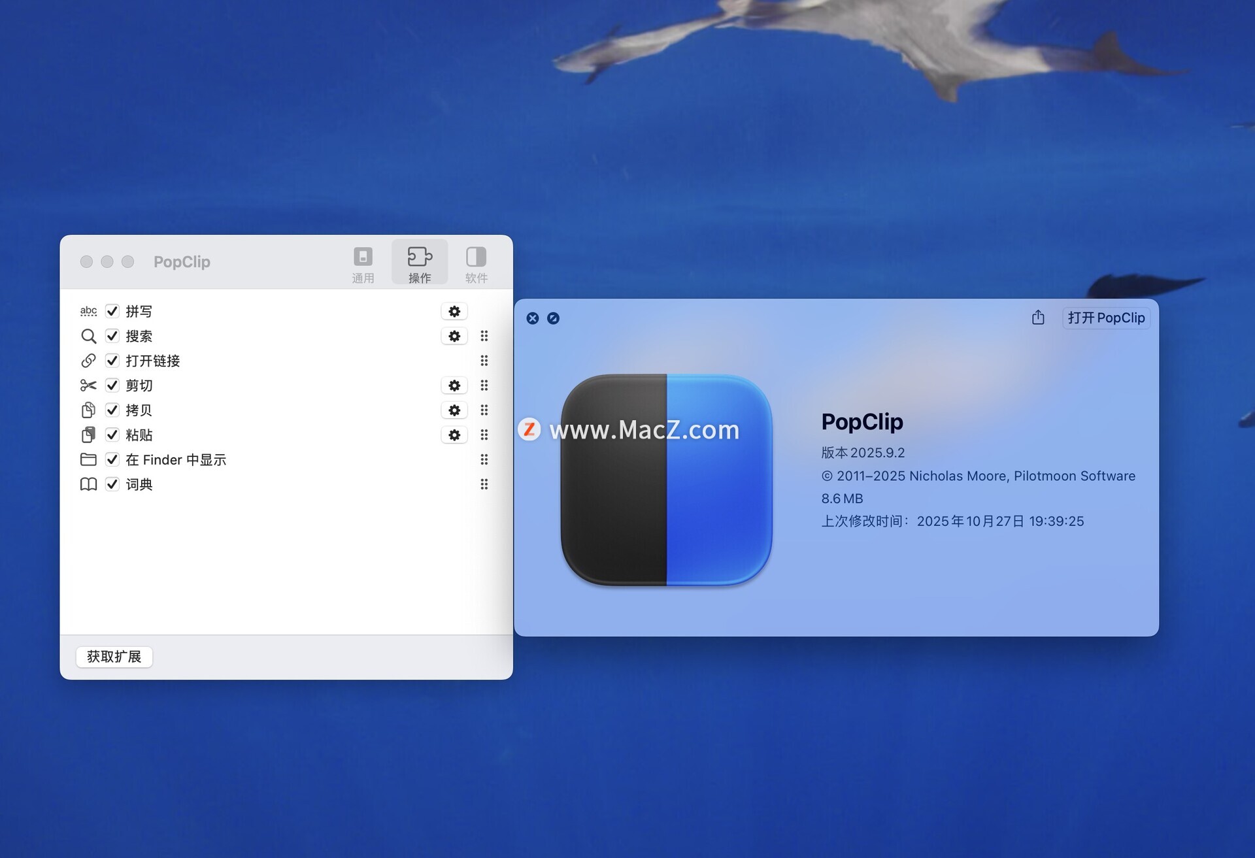This screenshot has width=1255, height=858.
Task: Select the 操作 tab
Action: click(420, 263)
